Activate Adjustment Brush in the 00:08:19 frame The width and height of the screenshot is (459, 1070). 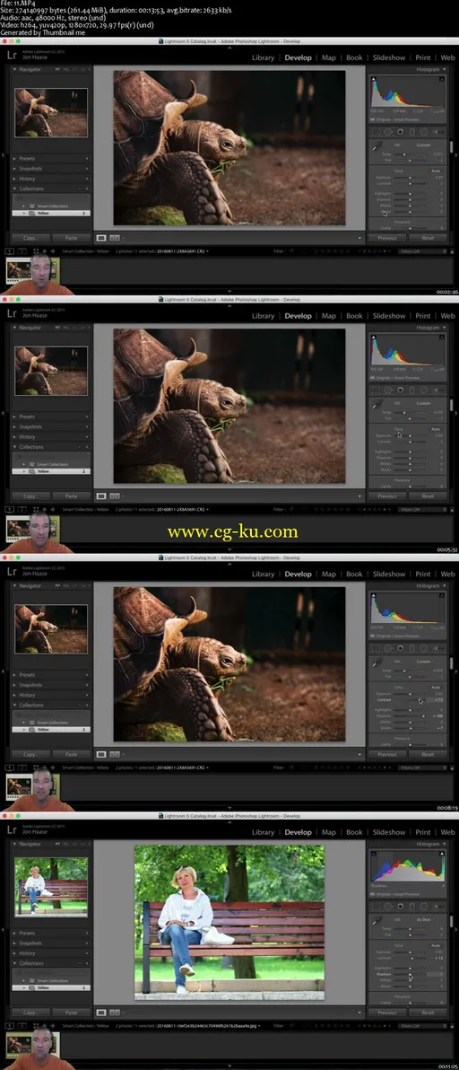tap(438, 648)
